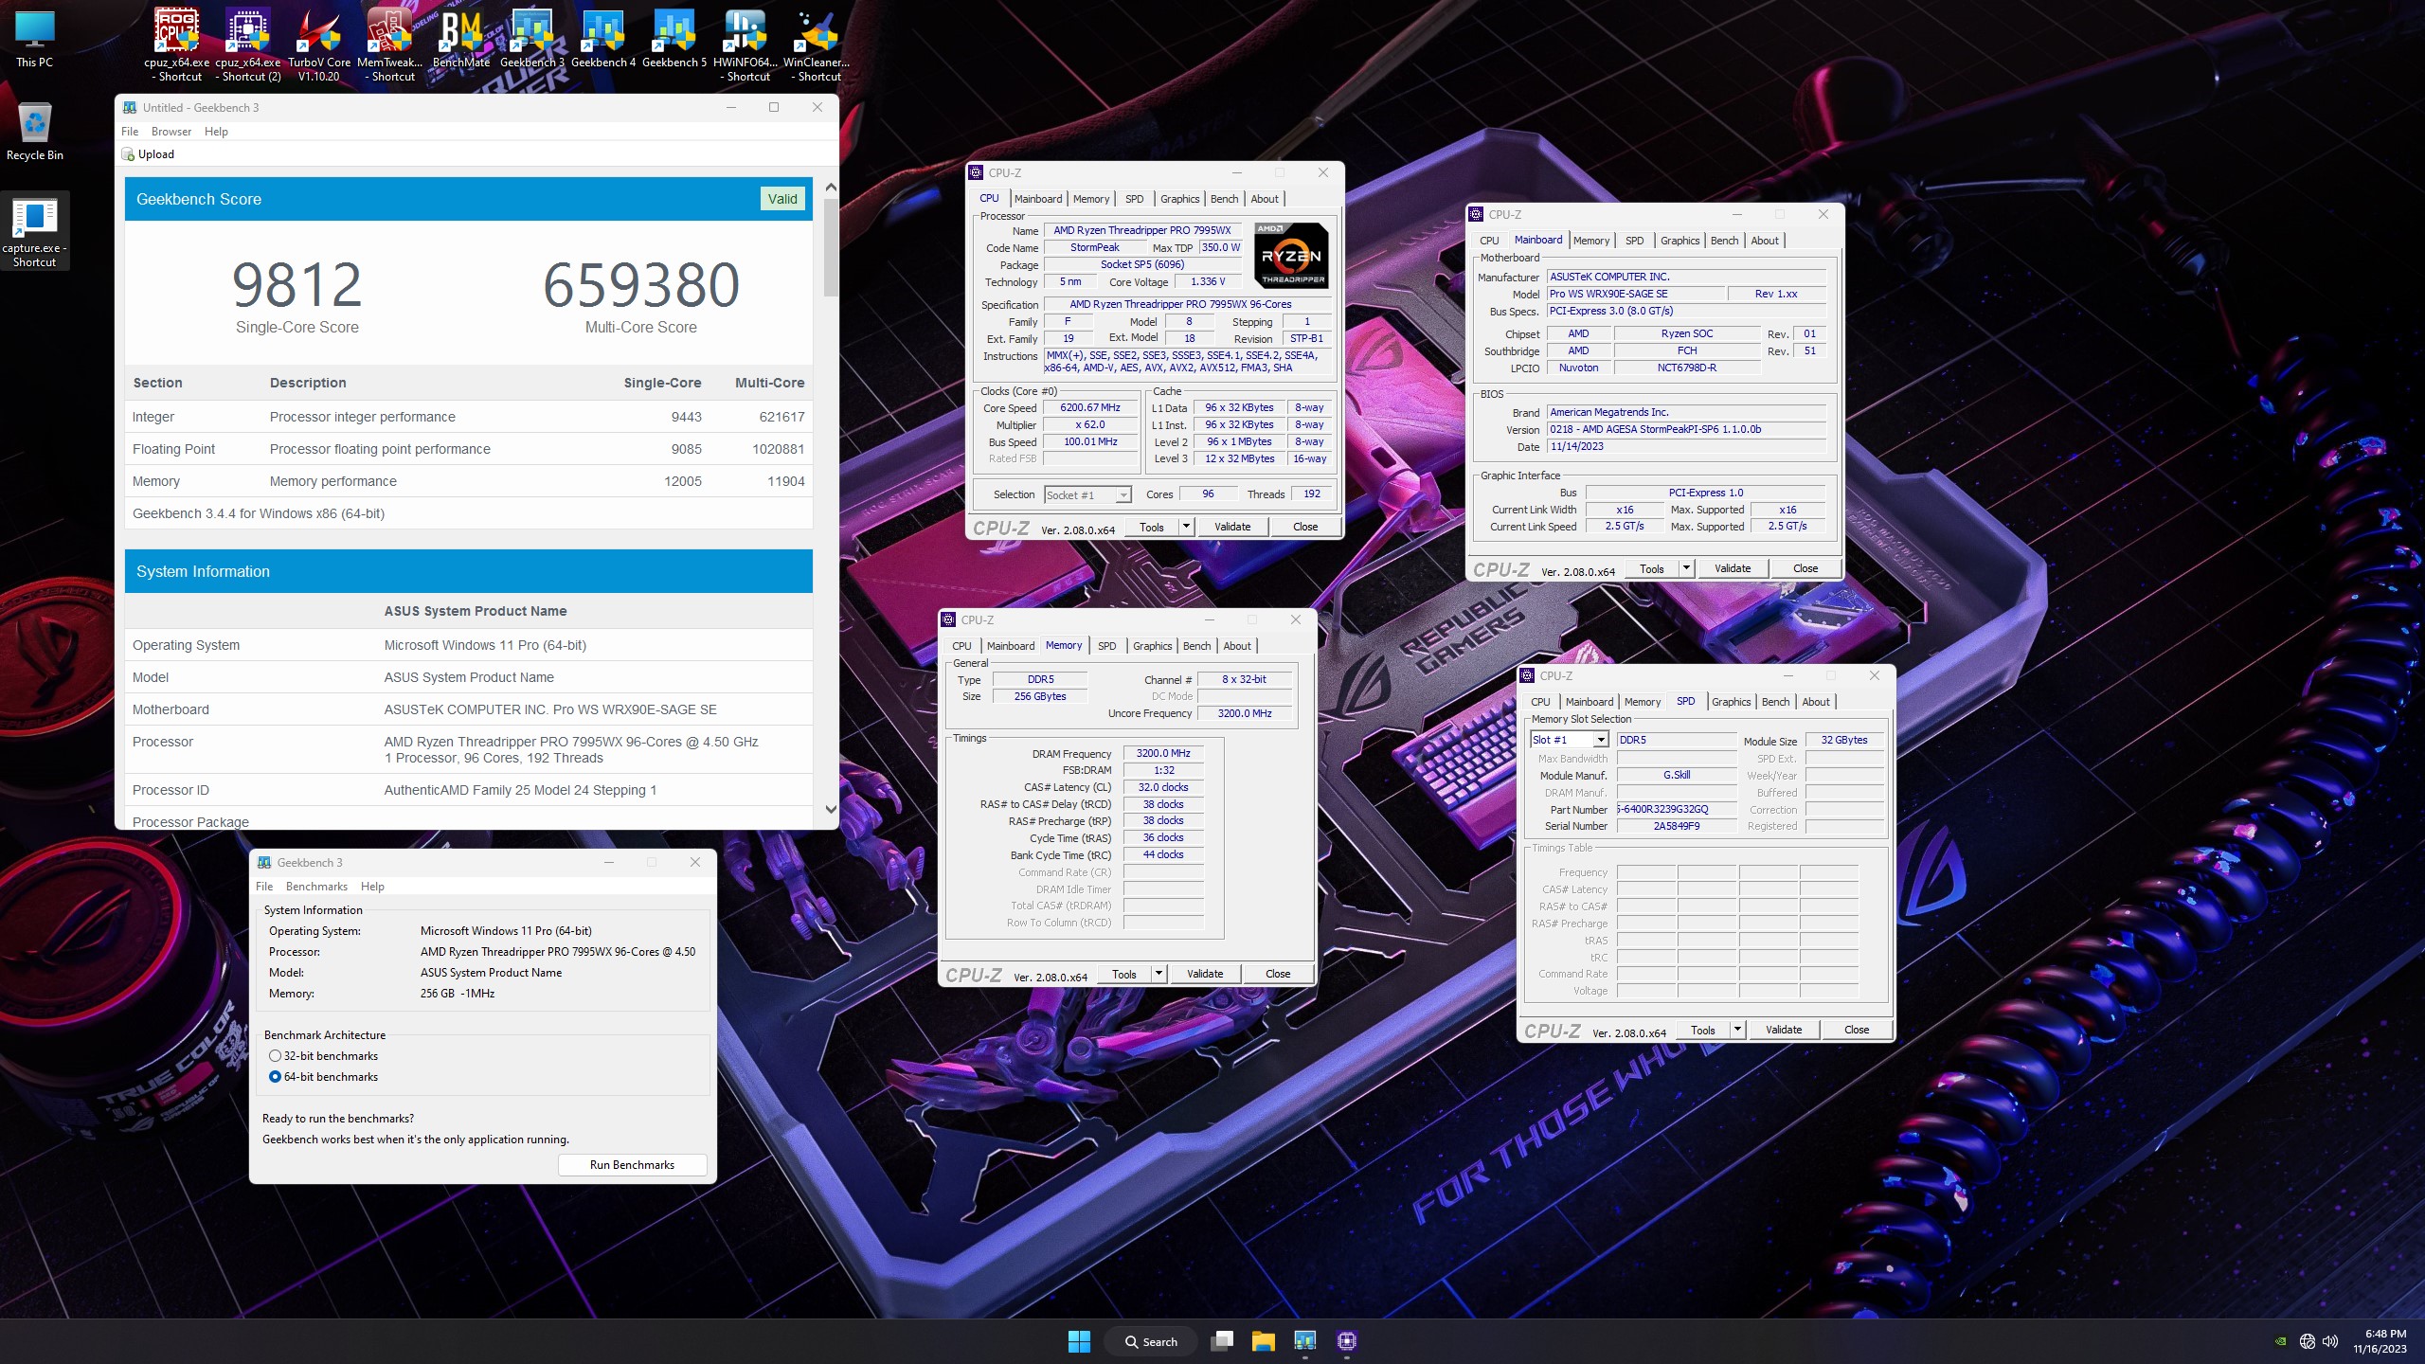The image size is (2425, 1364).
Task: Open the Socket #1 selection dropdown
Action: [x=1087, y=494]
